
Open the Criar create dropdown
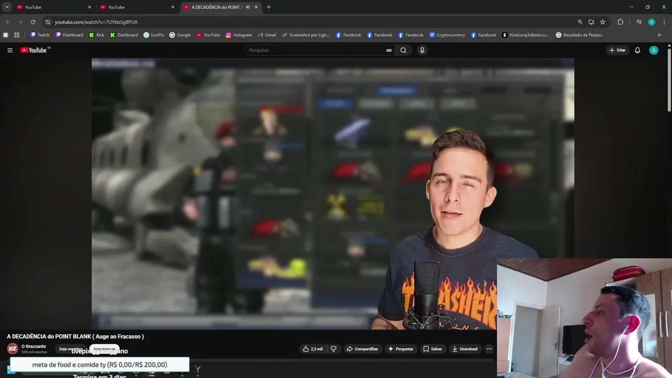(x=617, y=50)
